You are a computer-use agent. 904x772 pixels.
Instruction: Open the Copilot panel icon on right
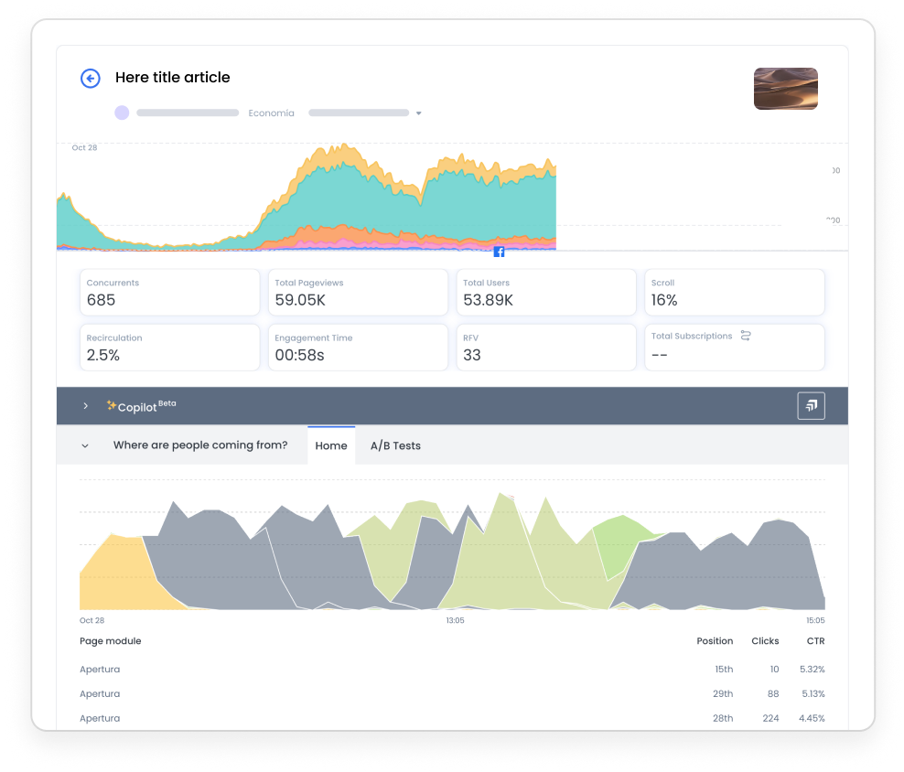pyautogui.click(x=811, y=405)
